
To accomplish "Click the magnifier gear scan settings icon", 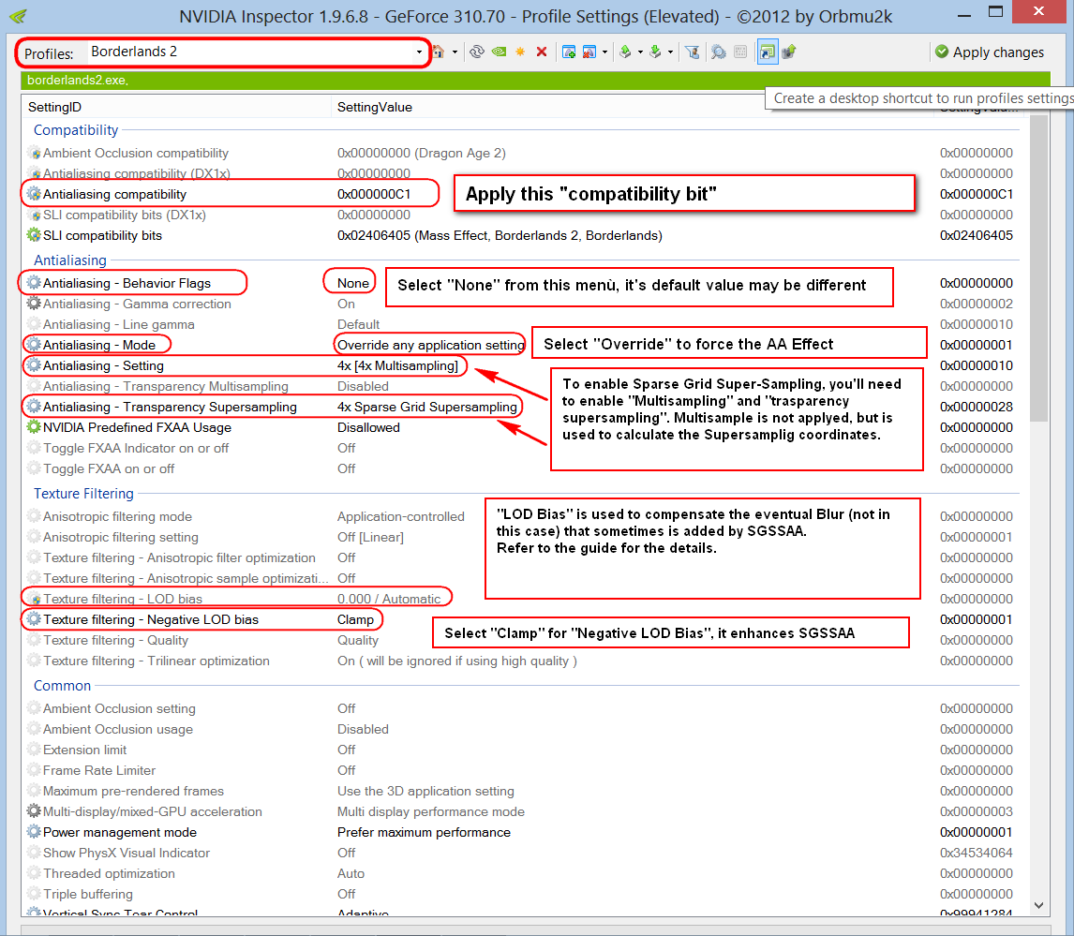I will click(x=719, y=52).
